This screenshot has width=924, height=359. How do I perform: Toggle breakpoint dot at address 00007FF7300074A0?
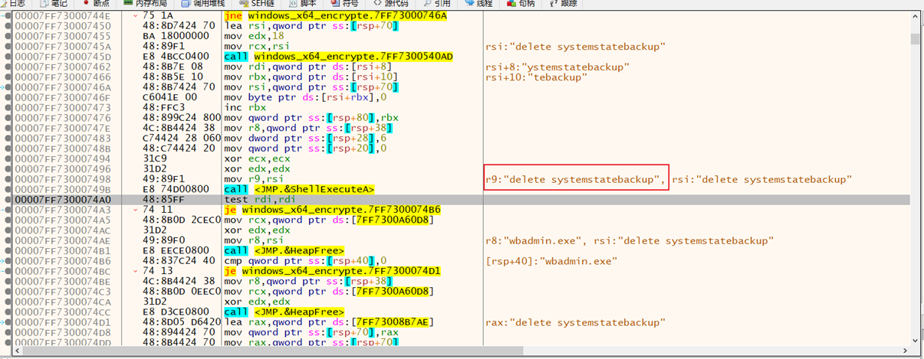[8, 199]
